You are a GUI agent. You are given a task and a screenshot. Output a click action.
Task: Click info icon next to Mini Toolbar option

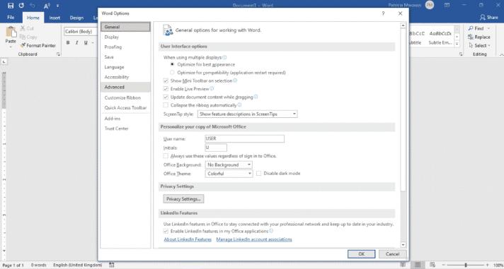235,80
